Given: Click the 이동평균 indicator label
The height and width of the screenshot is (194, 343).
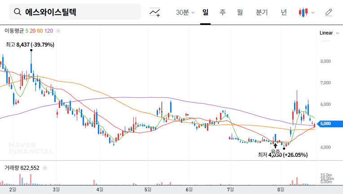Looking at the screenshot, I should (14, 31).
